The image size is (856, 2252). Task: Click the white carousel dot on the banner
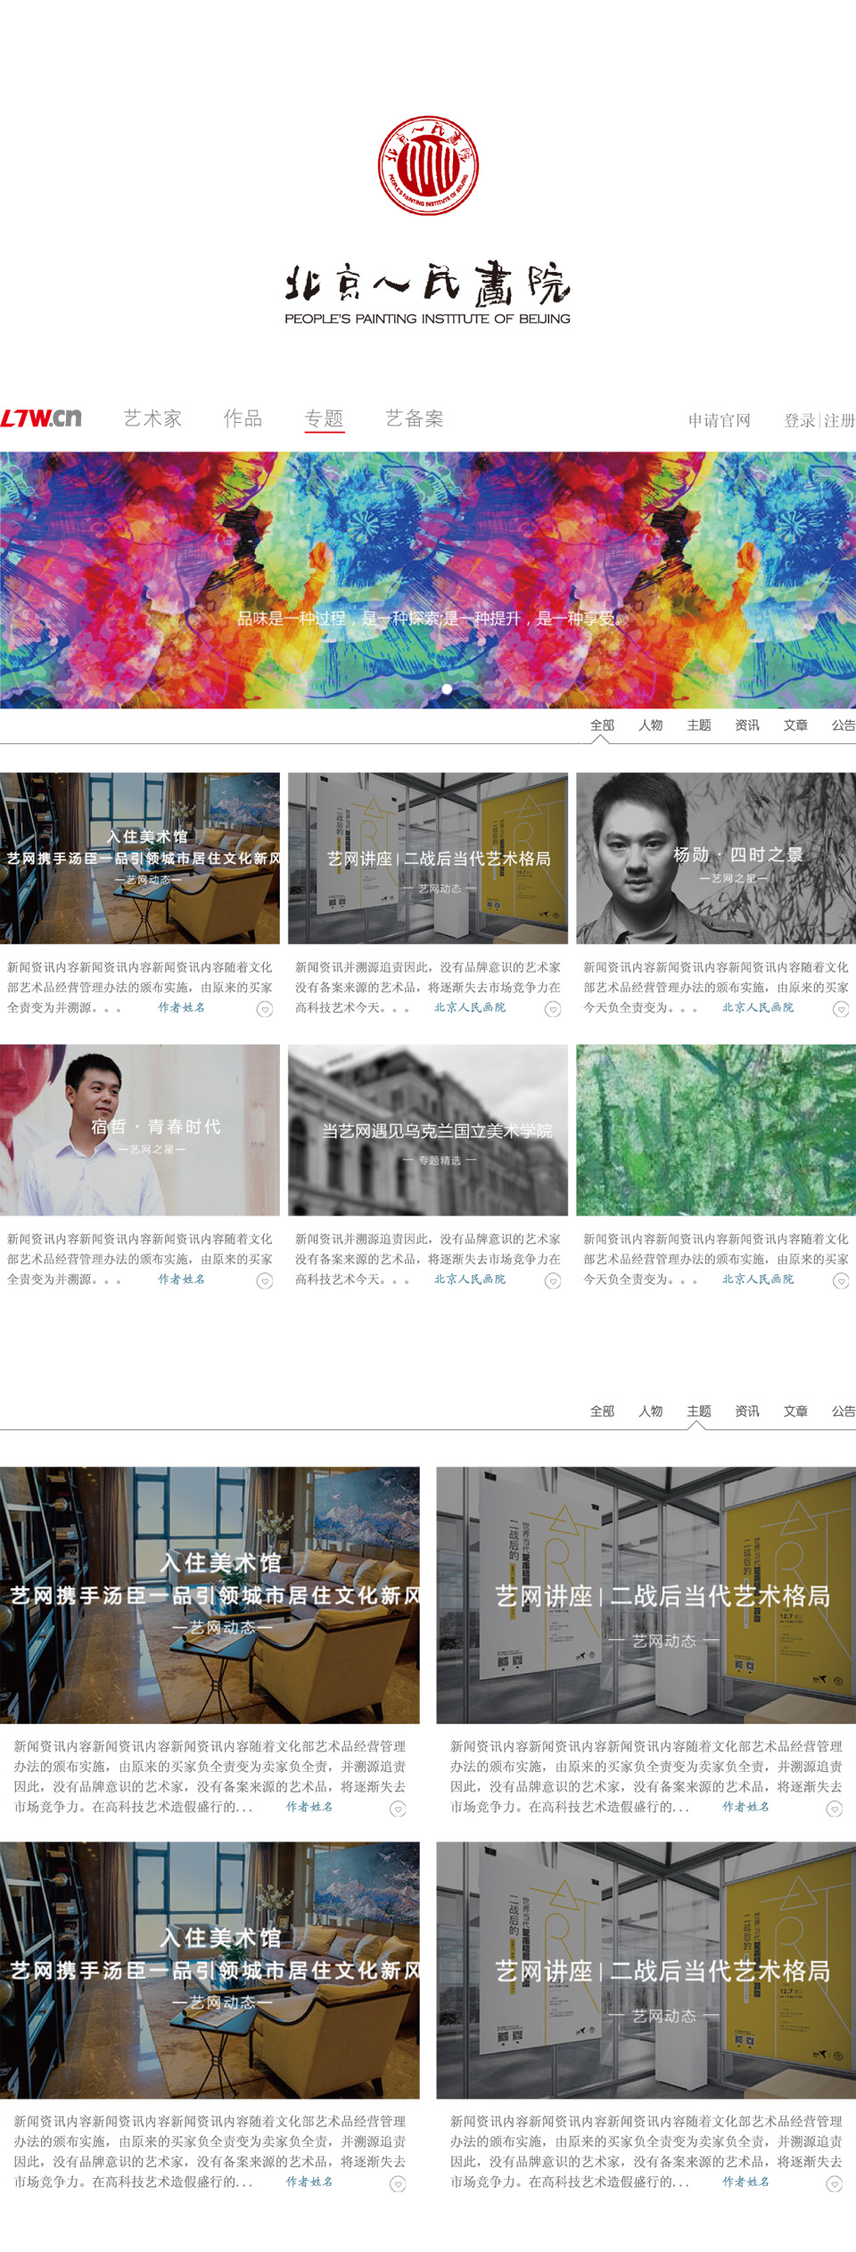point(447,689)
